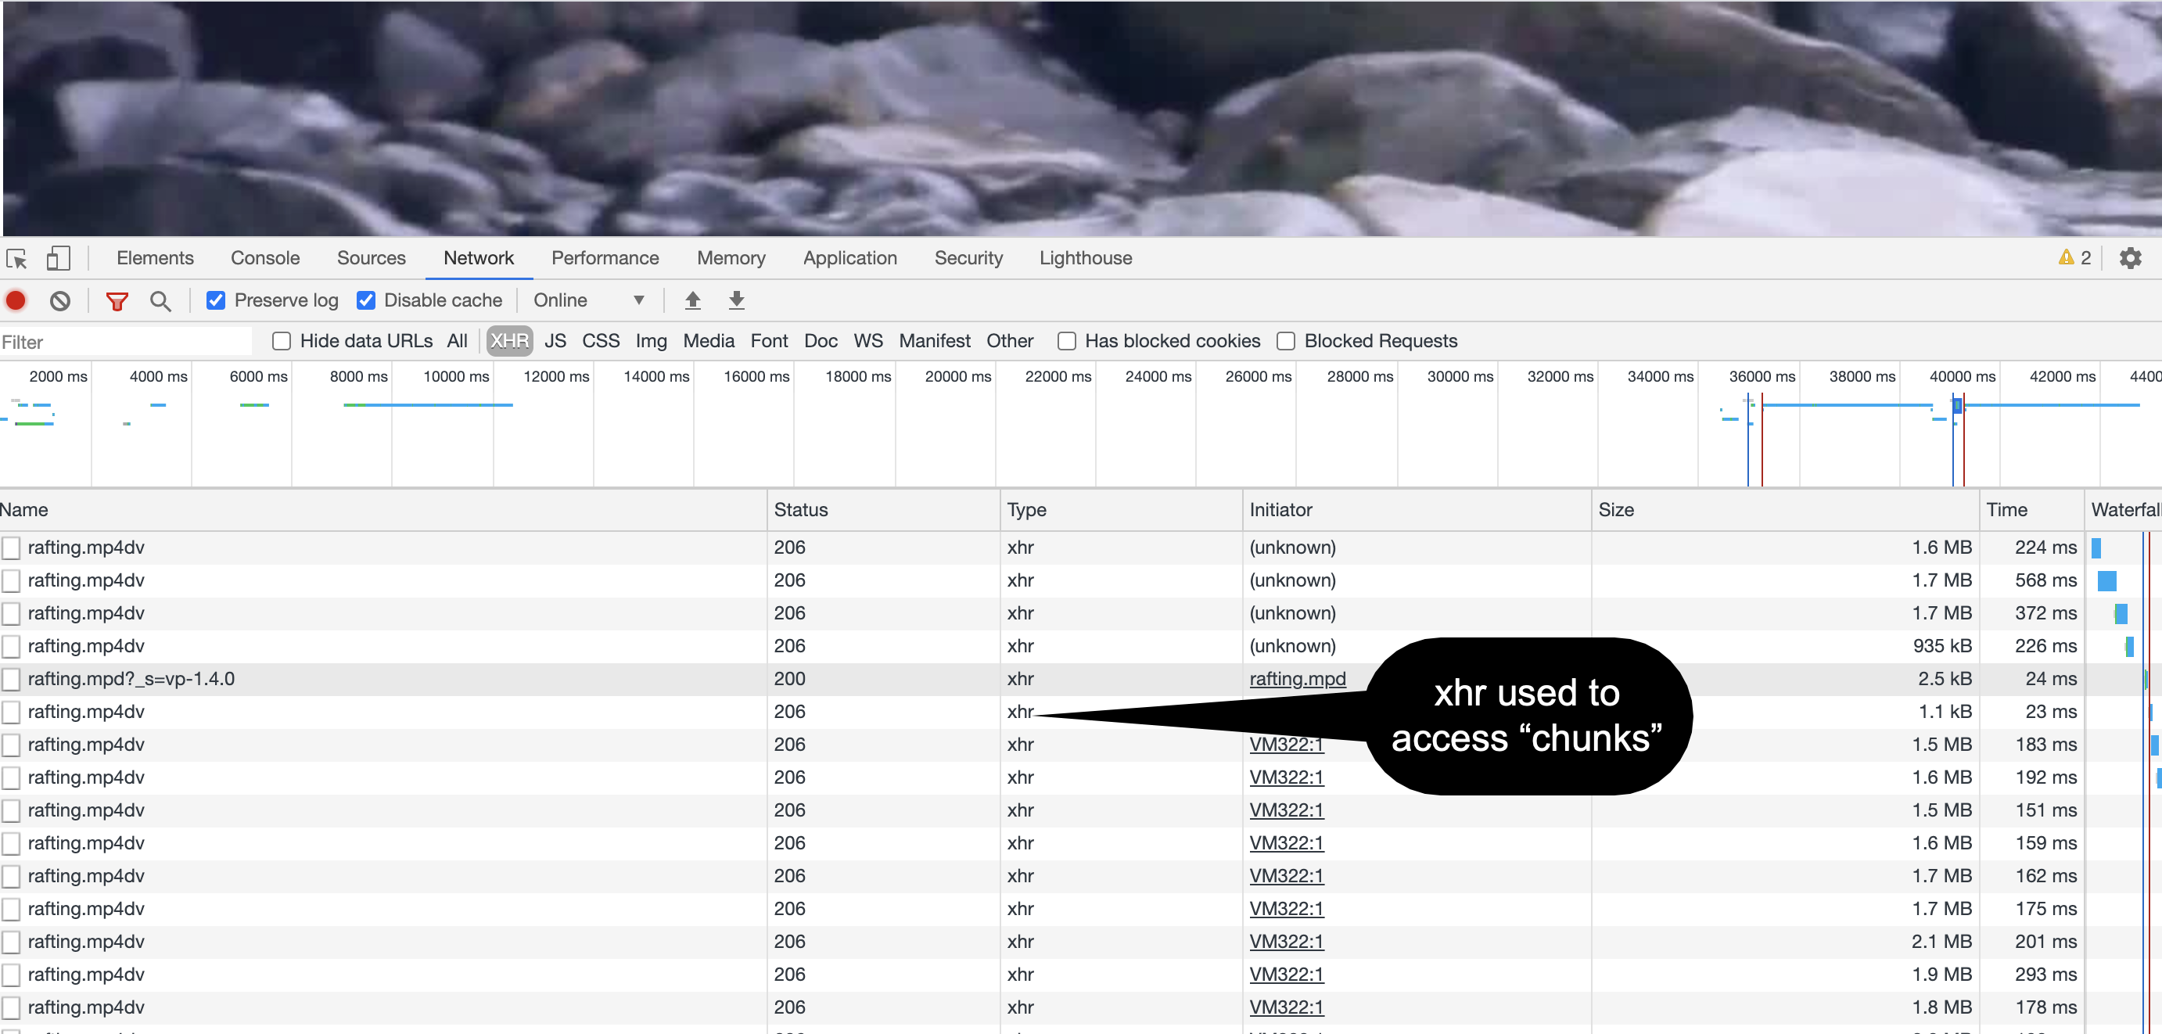This screenshot has width=2162, height=1034.
Task: Open the Online throttling dropdown
Action: click(x=588, y=300)
